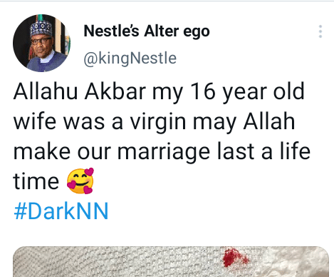334x277 pixels.
Task: Click the word 'Nestle's' in the display name
Action: tap(111, 31)
